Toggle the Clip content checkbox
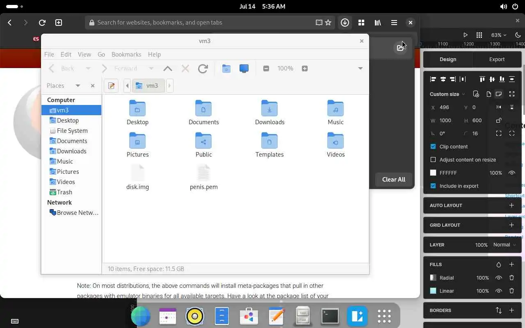Viewport: 525px width, 328px height. pos(433,146)
